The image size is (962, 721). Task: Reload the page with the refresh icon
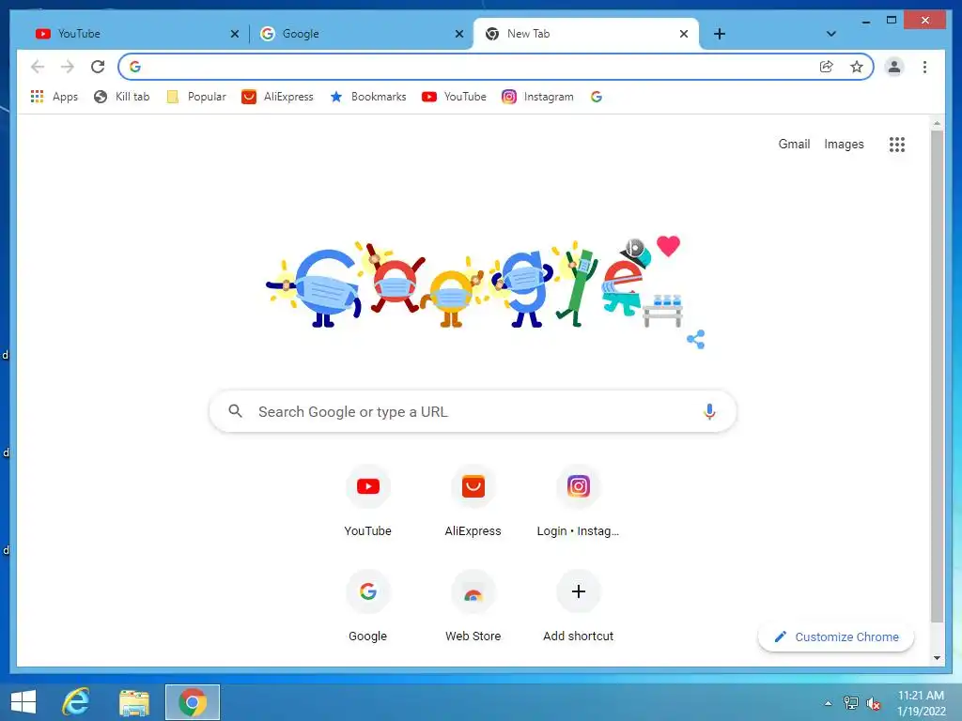tap(98, 67)
